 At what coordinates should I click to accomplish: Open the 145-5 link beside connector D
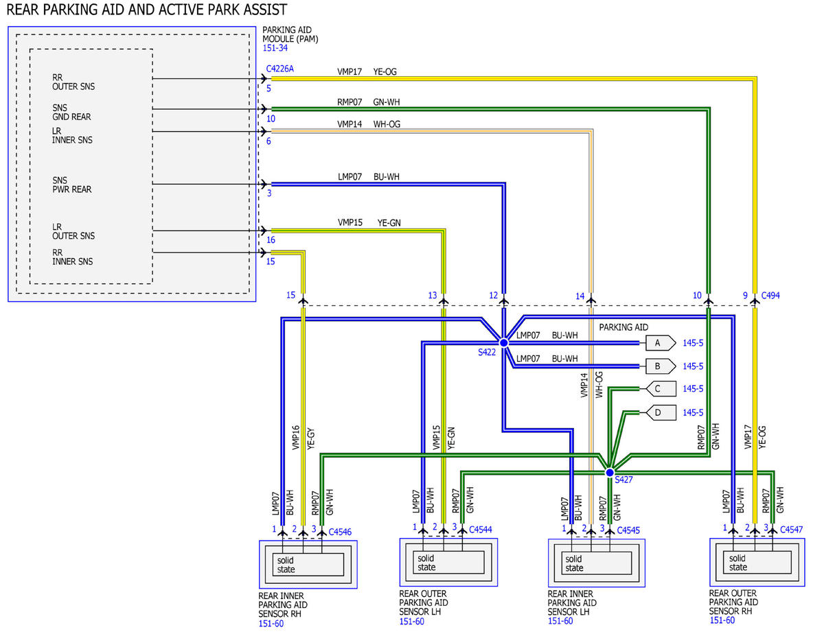coord(693,412)
